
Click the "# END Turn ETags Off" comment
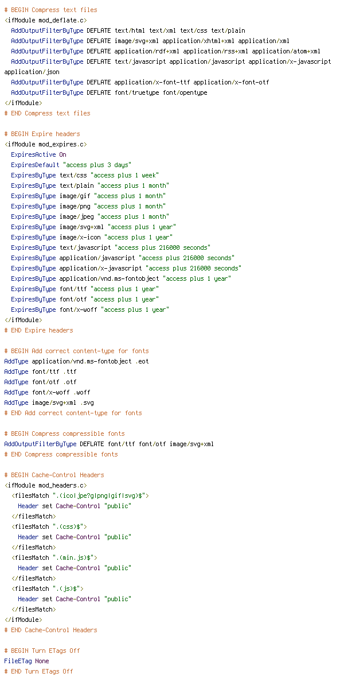(38, 671)
